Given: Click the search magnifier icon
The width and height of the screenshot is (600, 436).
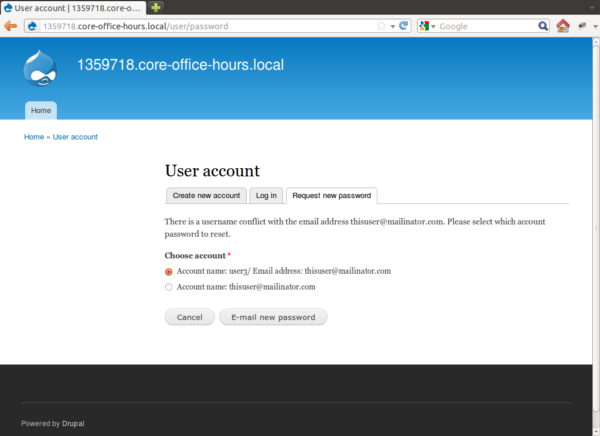Looking at the screenshot, I should [x=543, y=26].
